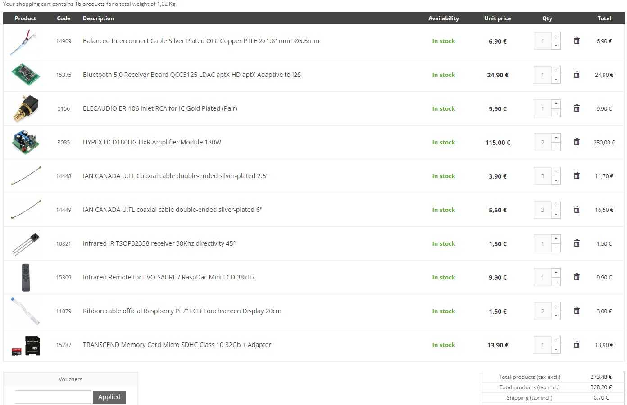Delete ELECAUDIO ER-106 Inlet RCA item
Viewport: 627px width, 405px height.
(x=577, y=108)
